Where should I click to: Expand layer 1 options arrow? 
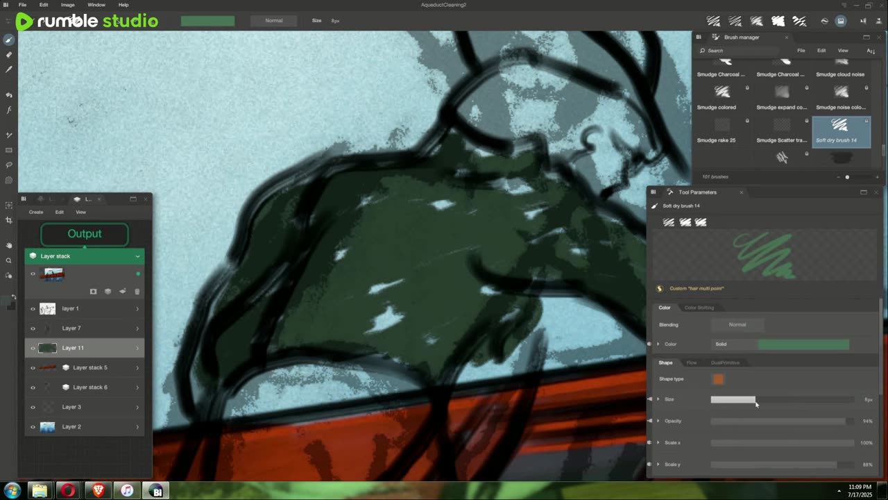coord(137,309)
